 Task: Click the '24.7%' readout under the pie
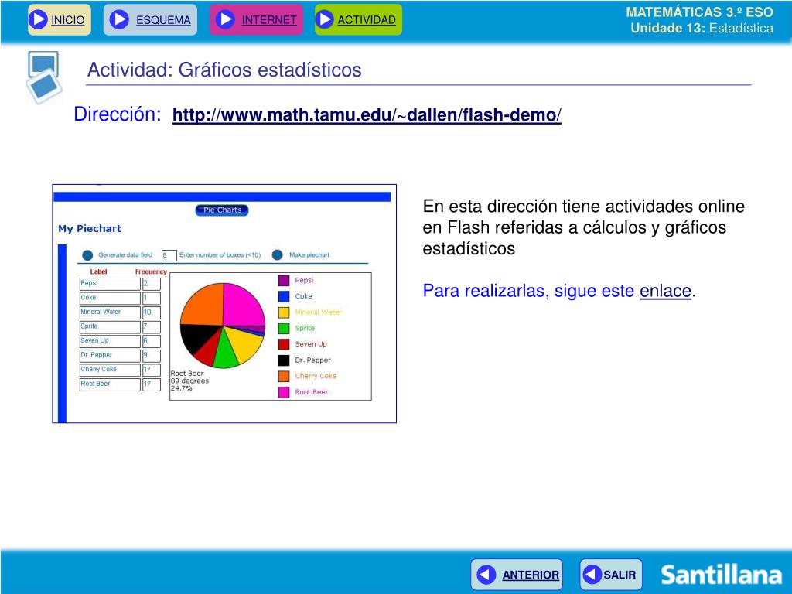click(x=181, y=388)
